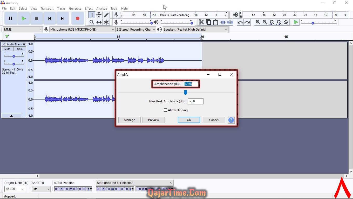Enable the Allow clipping checkbox

[x=165, y=110]
